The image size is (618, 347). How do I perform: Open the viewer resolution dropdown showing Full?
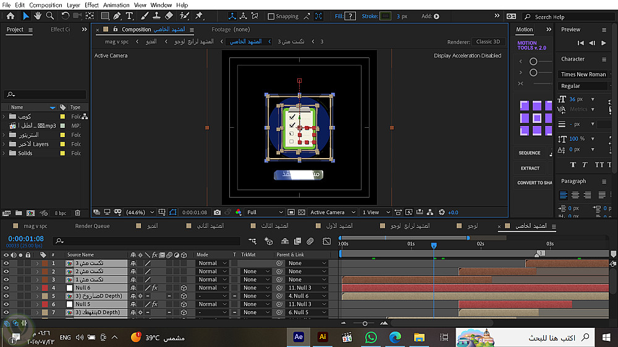tap(265, 212)
